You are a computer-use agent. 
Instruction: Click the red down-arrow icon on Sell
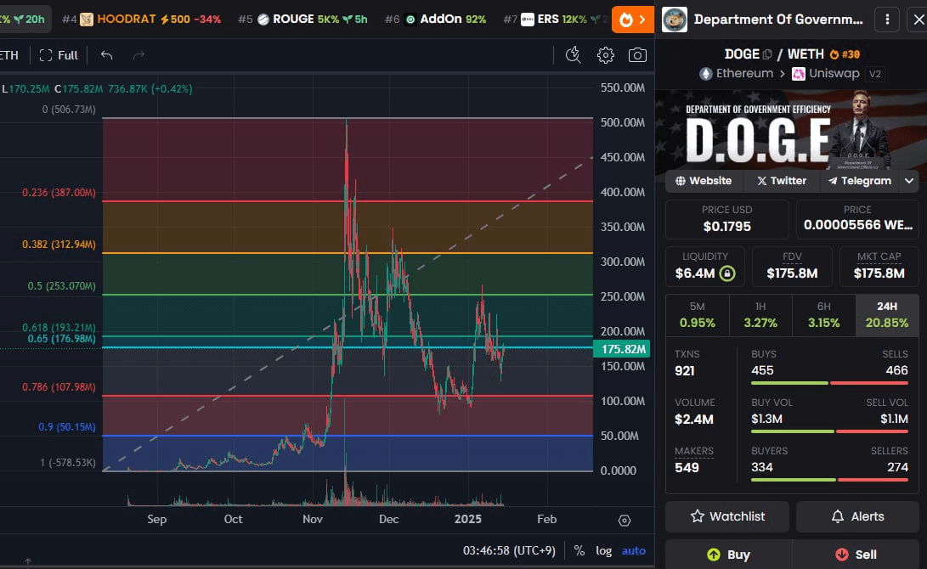(842, 555)
